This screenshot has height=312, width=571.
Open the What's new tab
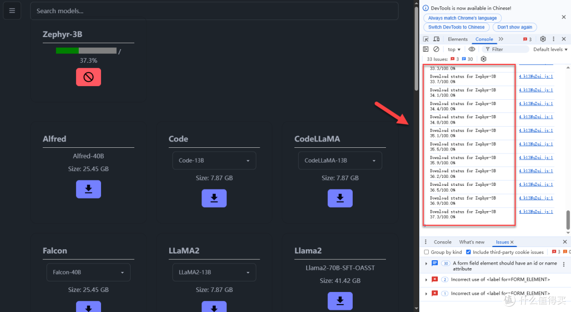click(472, 242)
